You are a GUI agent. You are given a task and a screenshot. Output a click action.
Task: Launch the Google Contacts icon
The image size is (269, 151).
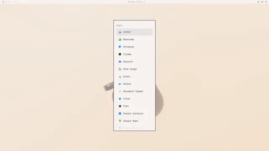point(120,114)
